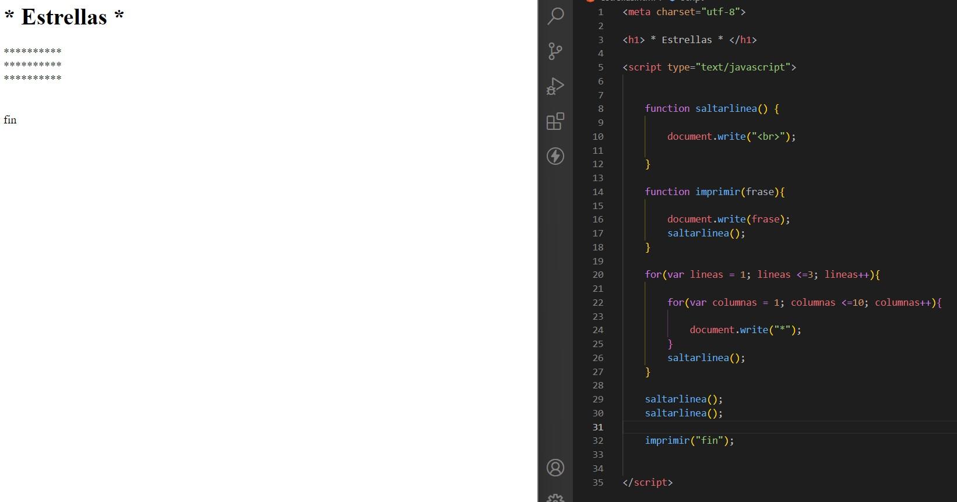The width and height of the screenshot is (957, 502).
Task: Open the Accounts menu icon
Action: (555, 468)
